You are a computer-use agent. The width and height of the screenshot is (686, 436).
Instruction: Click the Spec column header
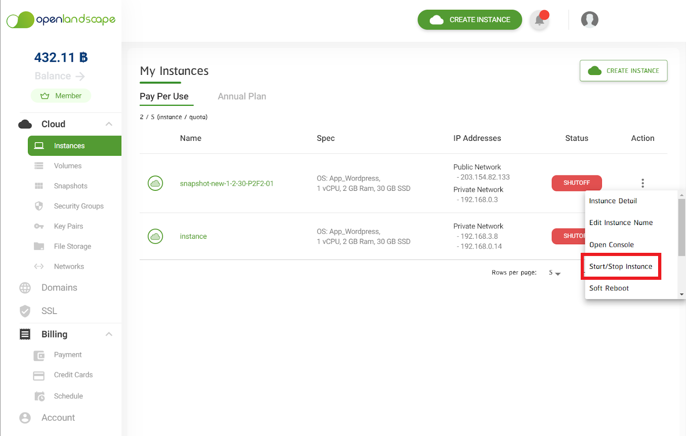326,138
